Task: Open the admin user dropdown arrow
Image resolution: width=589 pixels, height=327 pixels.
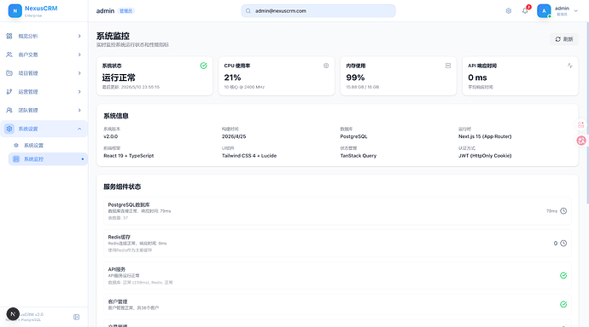Action: tap(576, 11)
